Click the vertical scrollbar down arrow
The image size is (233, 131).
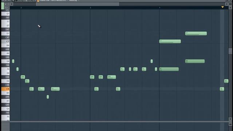pos(230,119)
